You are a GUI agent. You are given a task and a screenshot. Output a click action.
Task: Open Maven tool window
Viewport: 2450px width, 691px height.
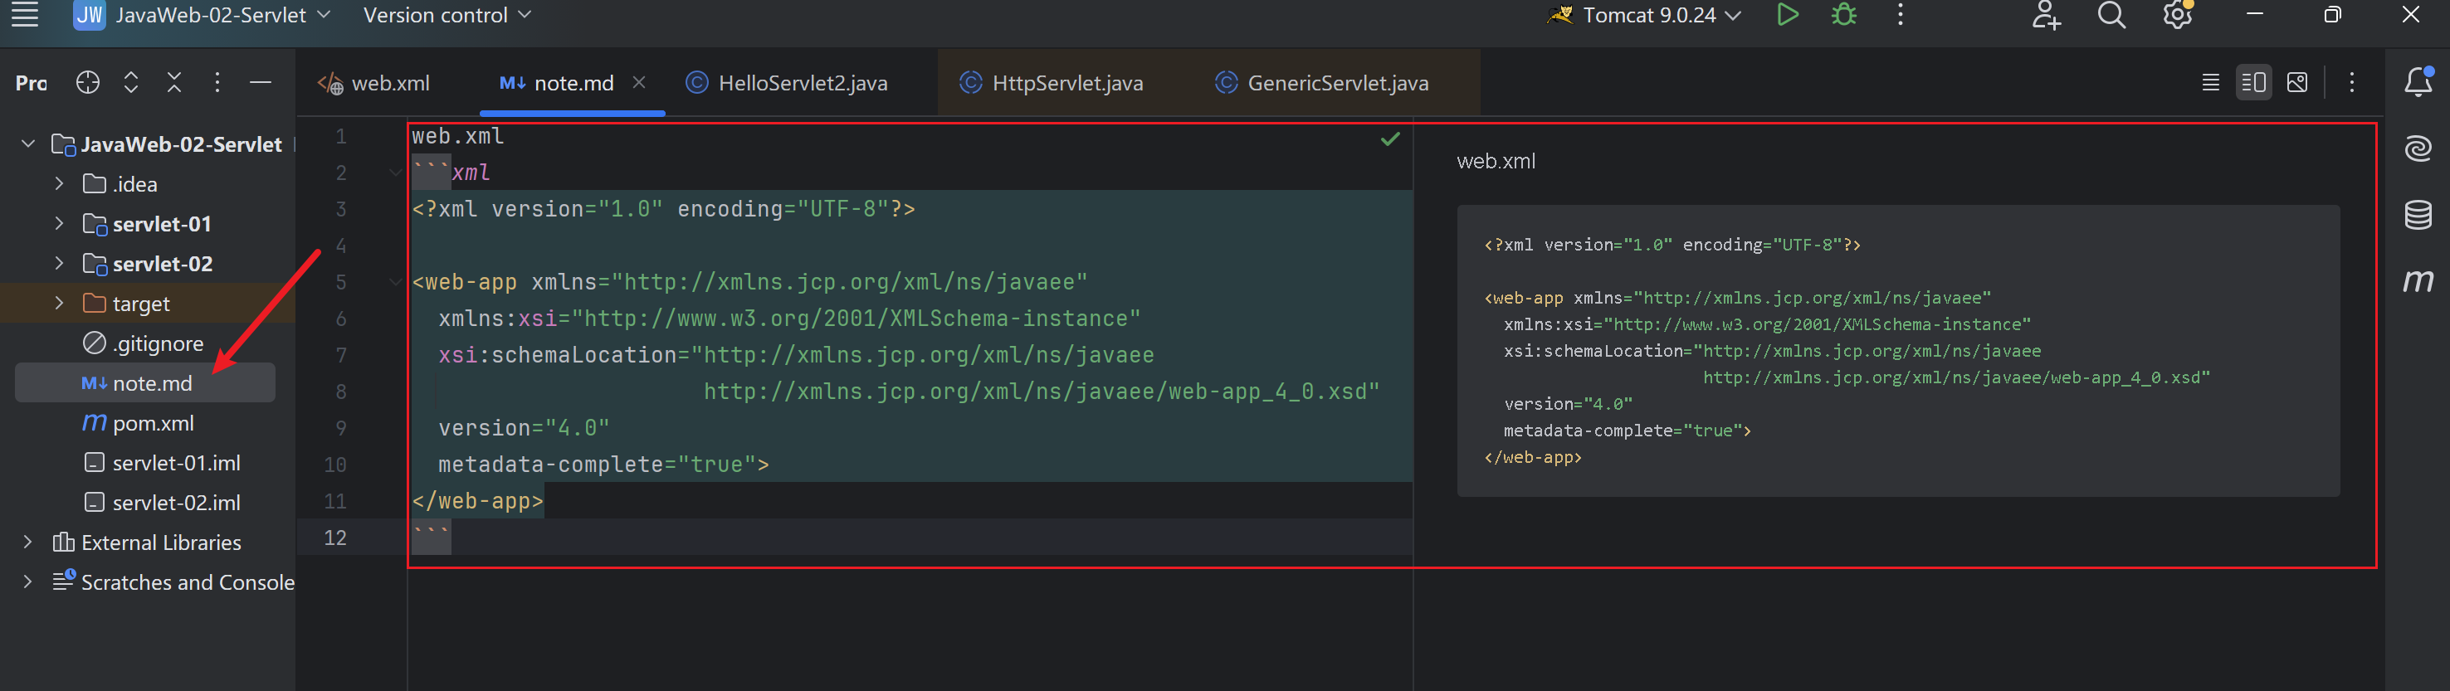(x=2418, y=280)
